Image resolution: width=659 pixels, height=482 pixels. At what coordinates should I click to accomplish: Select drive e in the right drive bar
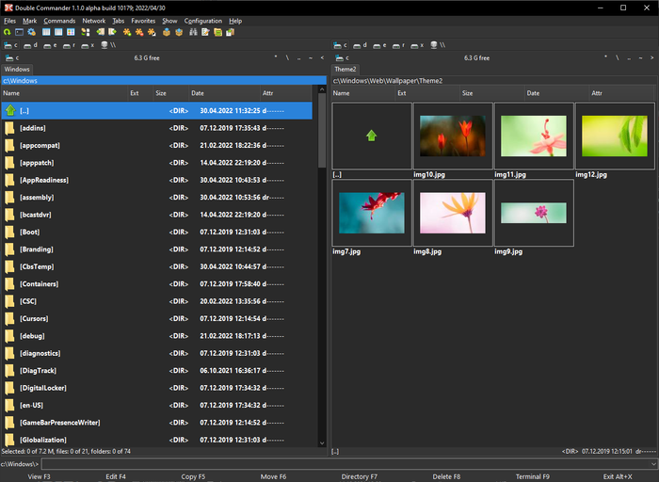pyautogui.click(x=379, y=45)
